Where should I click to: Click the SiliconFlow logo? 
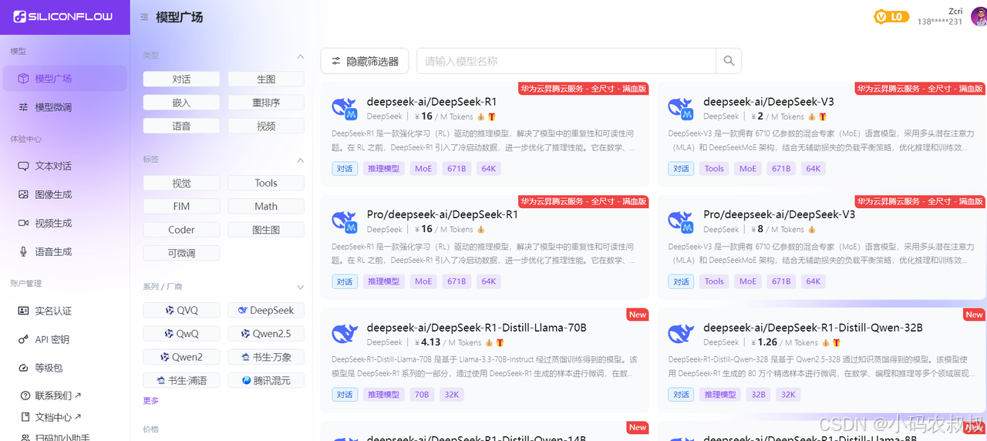coord(63,16)
